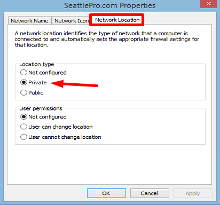220x205 pixels.
Task: Choose Not configured under User permissions
Action: pyautogui.click(x=43, y=117)
